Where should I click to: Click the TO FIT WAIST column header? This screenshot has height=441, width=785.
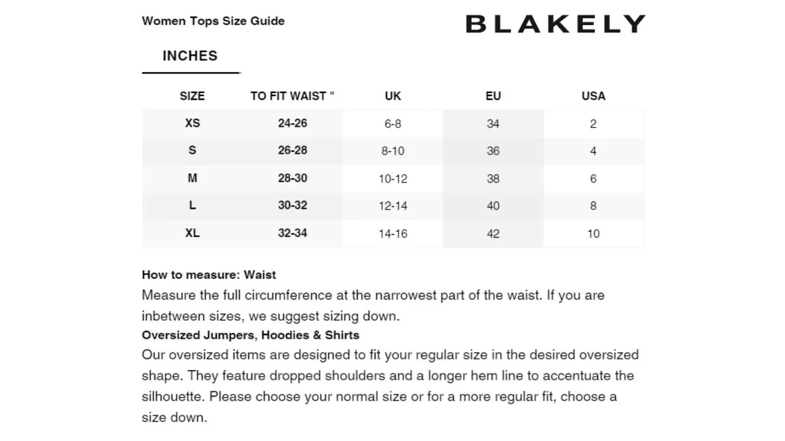[293, 96]
